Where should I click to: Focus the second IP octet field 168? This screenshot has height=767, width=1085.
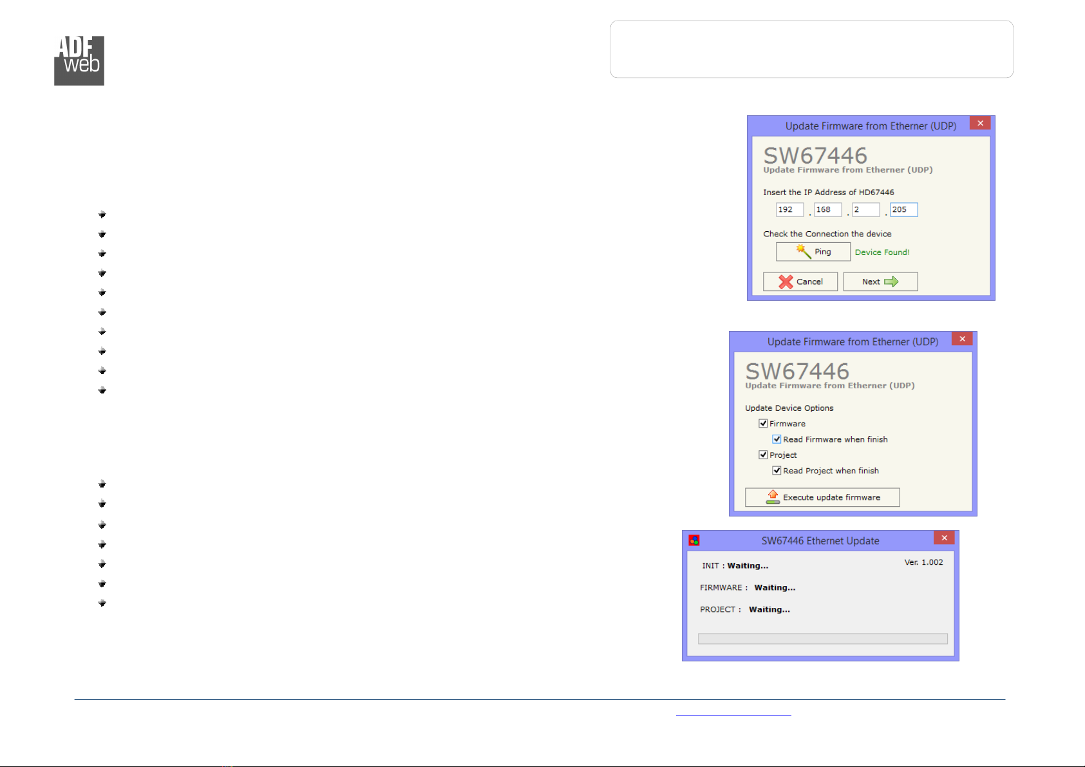tap(827, 209)
